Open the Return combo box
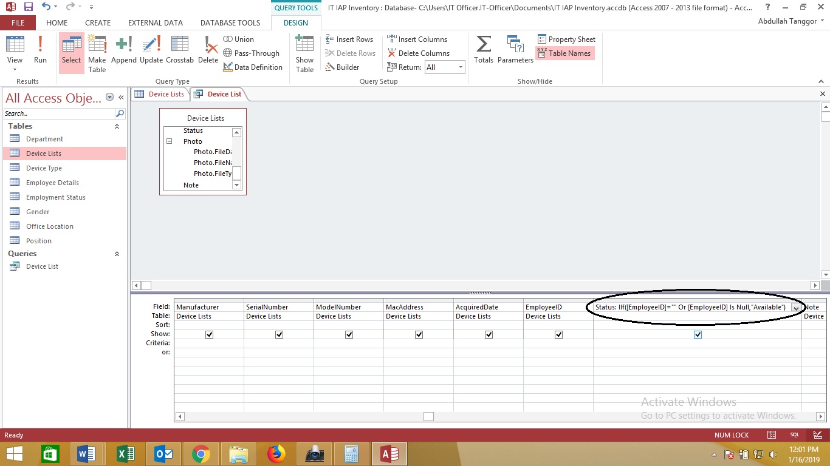 (460, 67)
